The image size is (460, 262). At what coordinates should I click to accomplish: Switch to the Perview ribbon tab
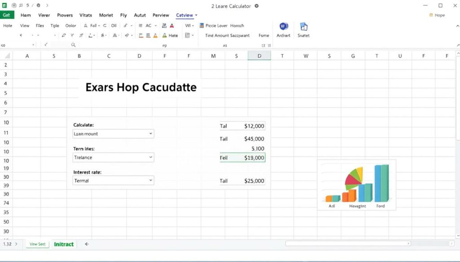pos(161,15)
